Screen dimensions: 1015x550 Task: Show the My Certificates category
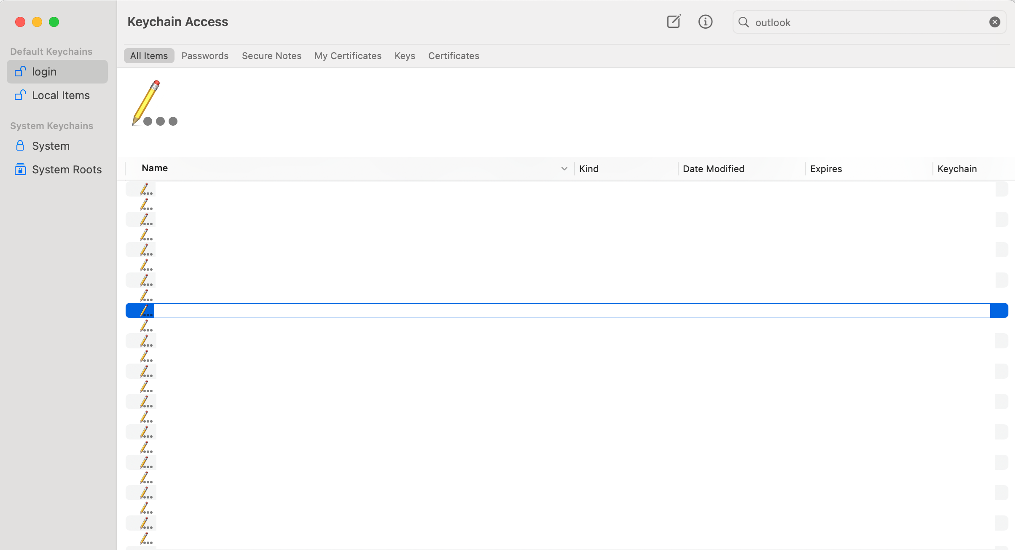[348, 56]
